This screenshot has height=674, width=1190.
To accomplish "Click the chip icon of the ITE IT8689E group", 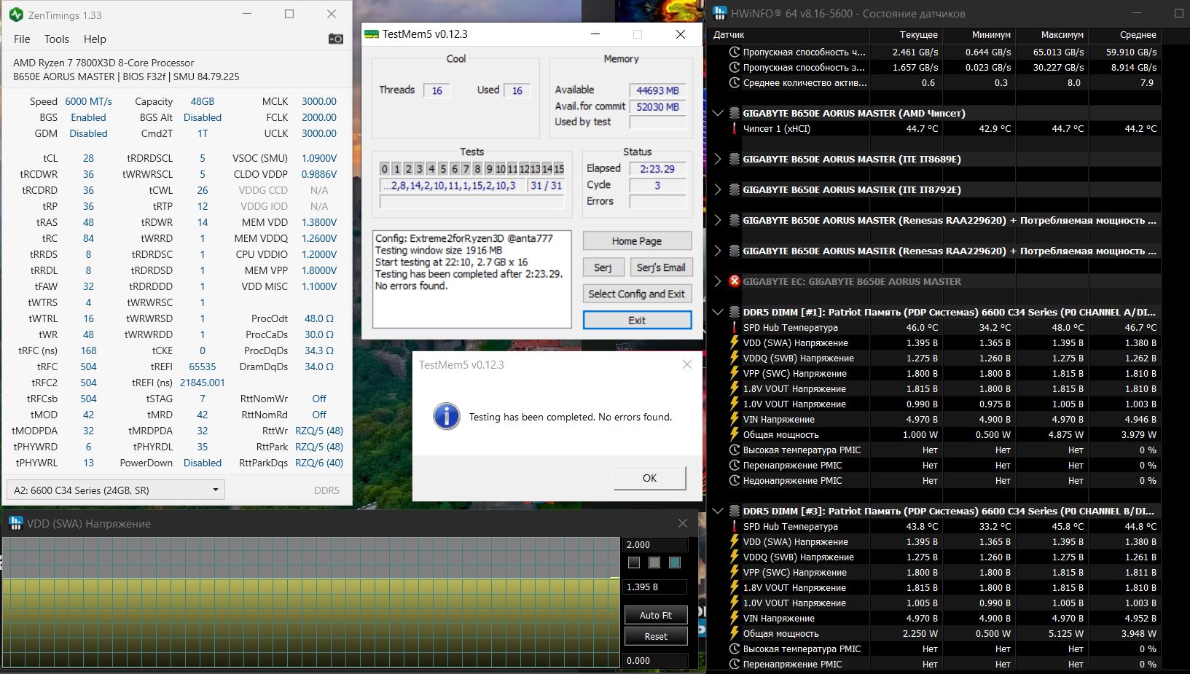I will coord(735,159).
